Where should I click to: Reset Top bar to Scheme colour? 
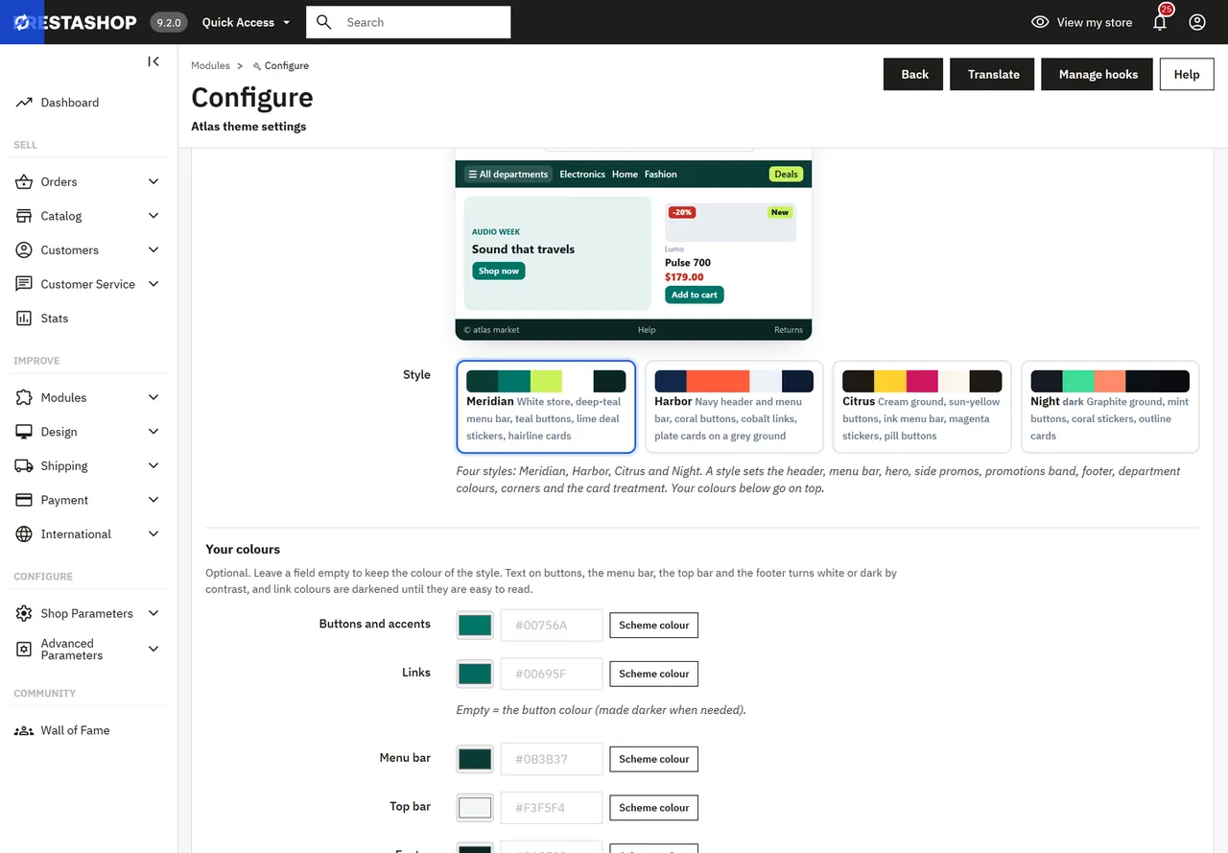(653, 808)
